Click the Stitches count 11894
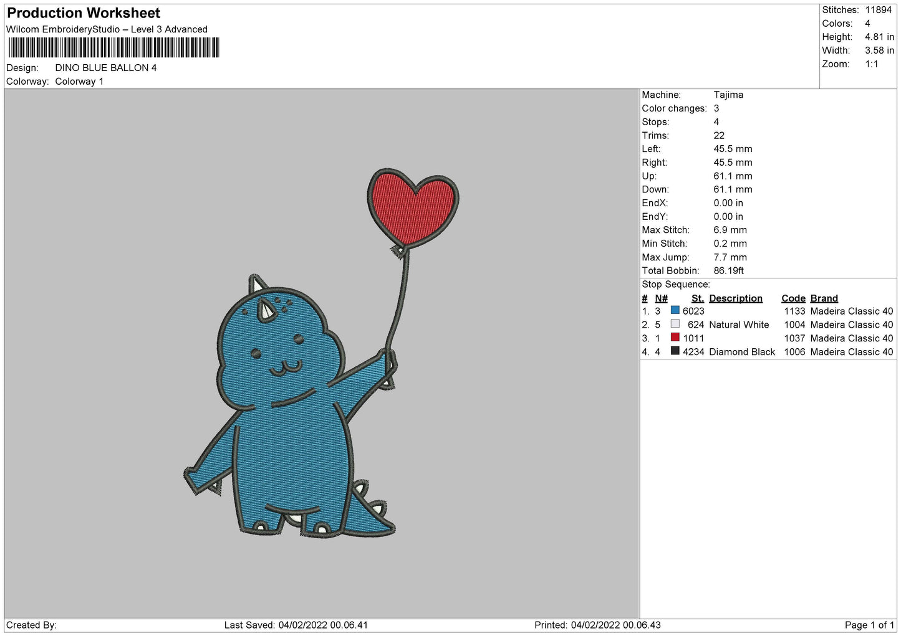Image resolution: width=901 pixels, height=636 pixels. (878, 10)
